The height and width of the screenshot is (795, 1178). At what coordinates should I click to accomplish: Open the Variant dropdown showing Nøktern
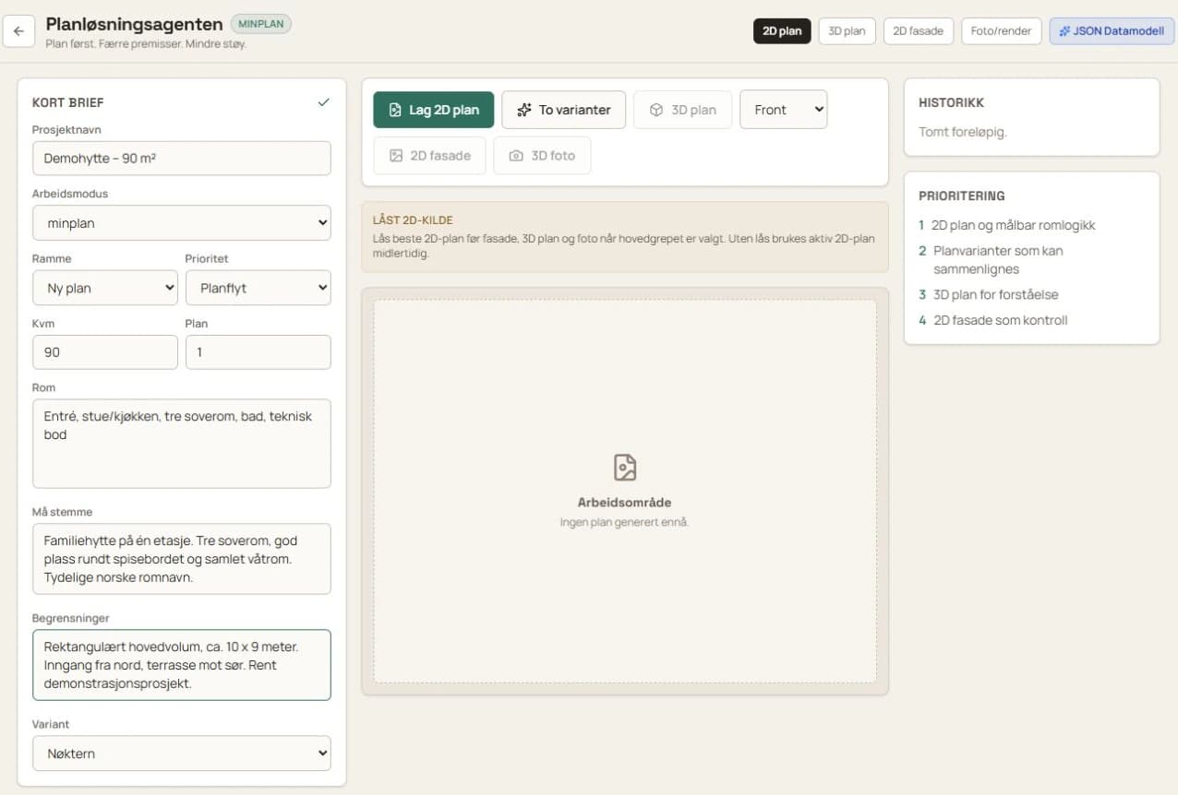click(182, 753)
